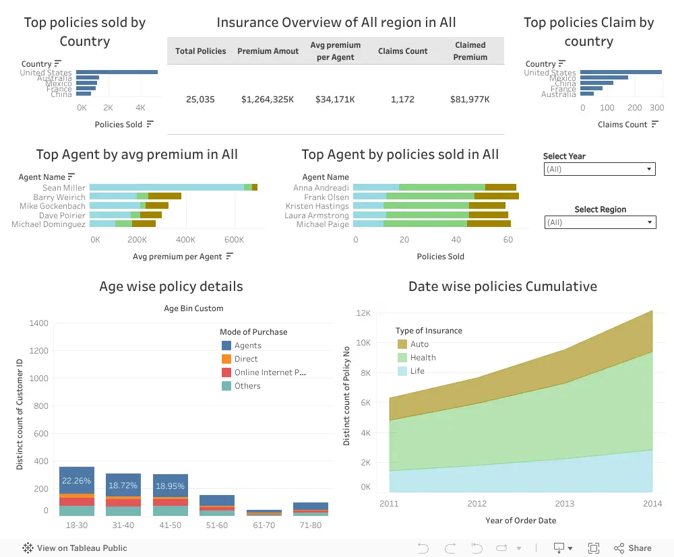Click the Share button

pyautogui.click(x=633, y=548)
